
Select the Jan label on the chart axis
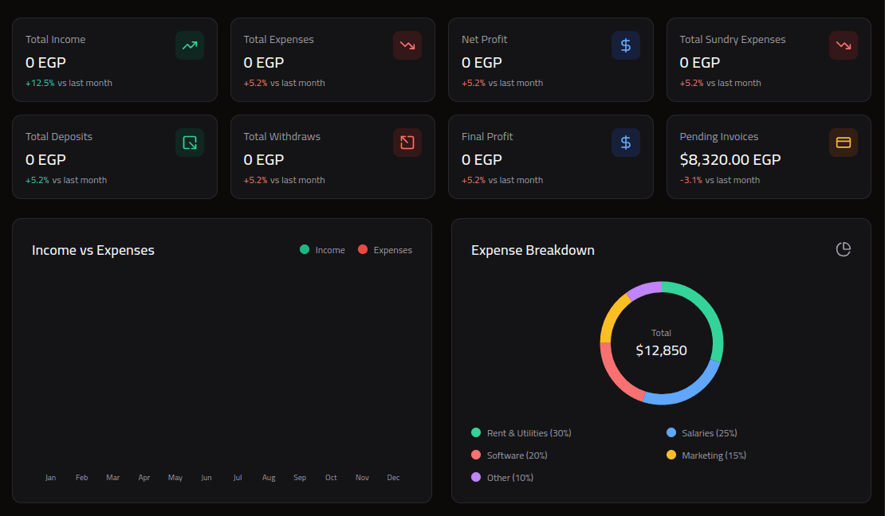[50, 477]
